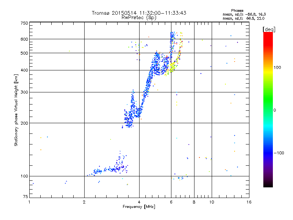Click the 'Frequency [MHz]' axis title

point(139,207)
